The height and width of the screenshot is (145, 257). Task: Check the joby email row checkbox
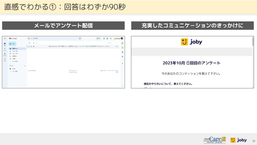[29, 46]
